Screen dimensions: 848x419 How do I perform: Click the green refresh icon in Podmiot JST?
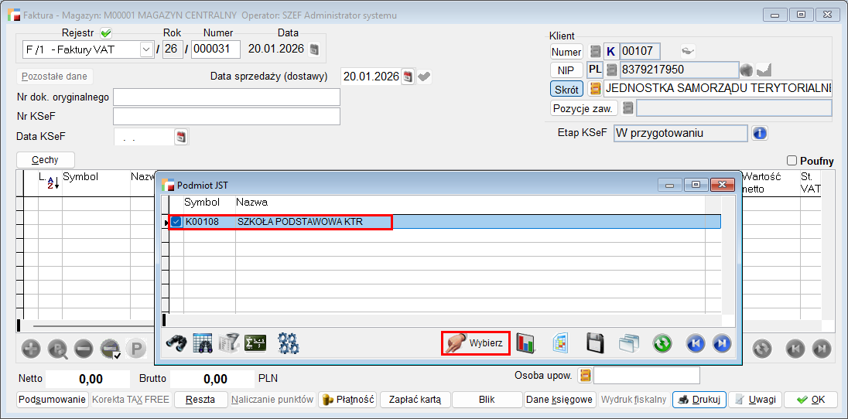click(x=662, y=342)
